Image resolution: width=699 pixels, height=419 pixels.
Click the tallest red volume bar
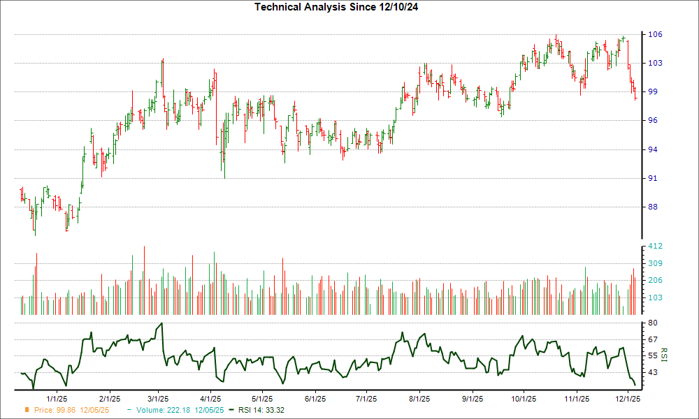pyautogui.click(x=143, y=279)
